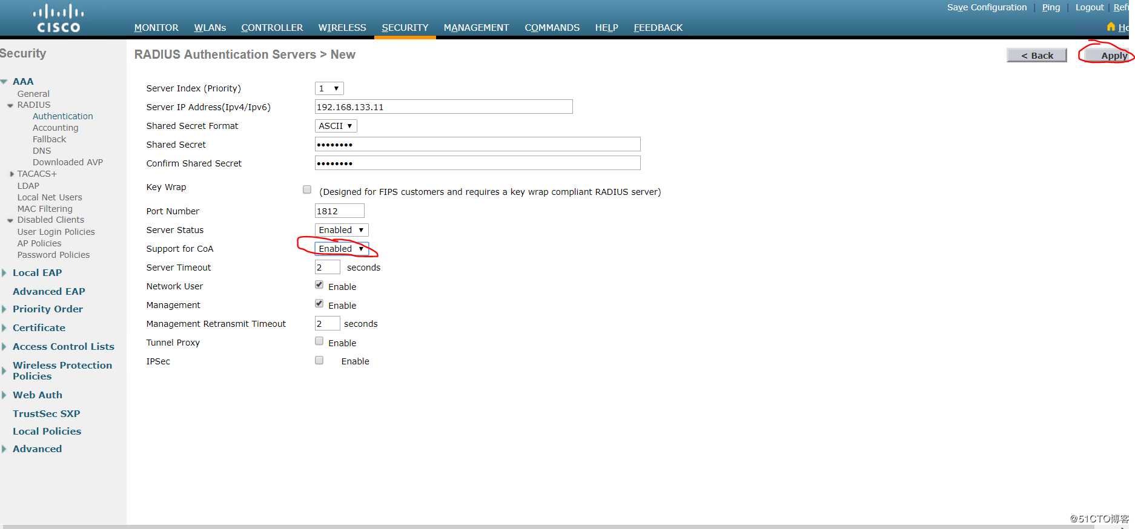Collapse the Disabled Clients tree arrow
1135x529 pixels.
click(10, 220)
